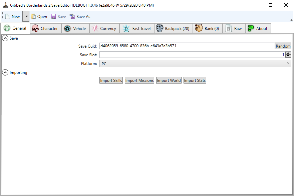Decrease Save Slot with down arrow

pos(288,56)
